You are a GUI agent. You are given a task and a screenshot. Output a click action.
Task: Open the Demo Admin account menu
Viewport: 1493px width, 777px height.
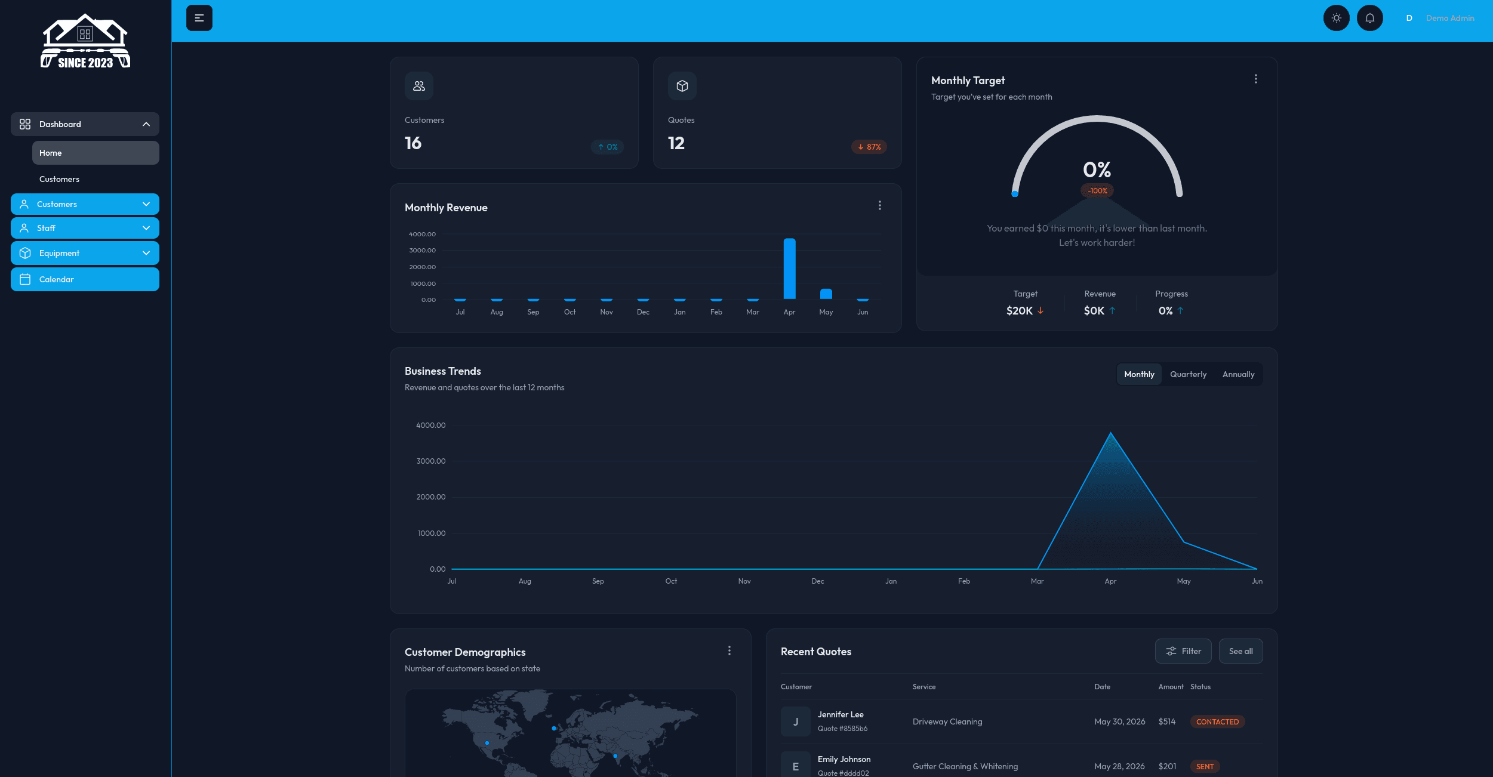pos(1449,18)
